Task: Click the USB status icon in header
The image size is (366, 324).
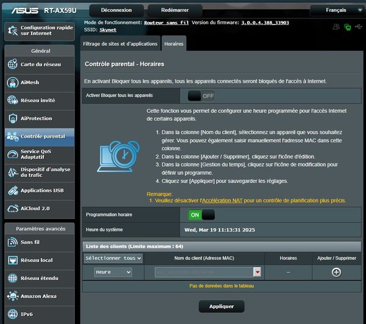Action: (359, 27)
